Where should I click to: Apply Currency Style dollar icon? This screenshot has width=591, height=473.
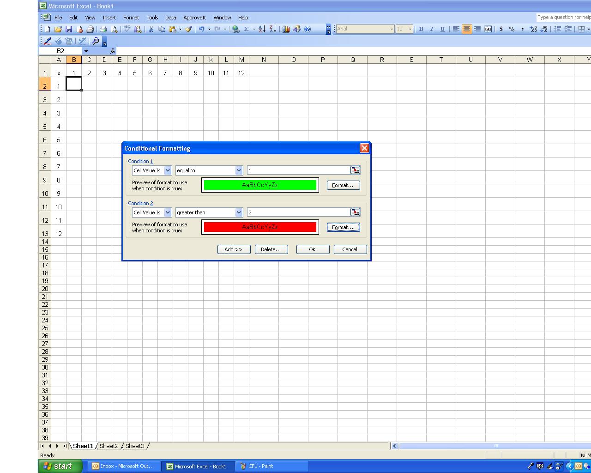coord(501,29)
